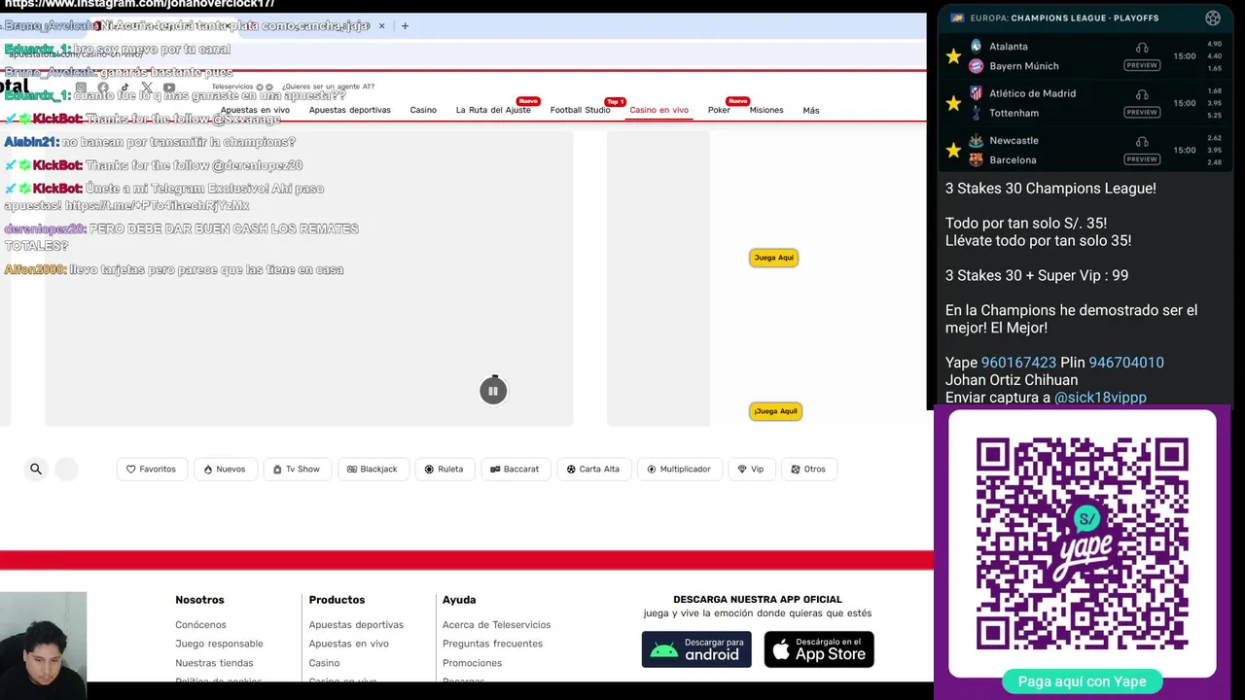
Task: Open a new browser tab with plus
Action: tap(405, 26)
